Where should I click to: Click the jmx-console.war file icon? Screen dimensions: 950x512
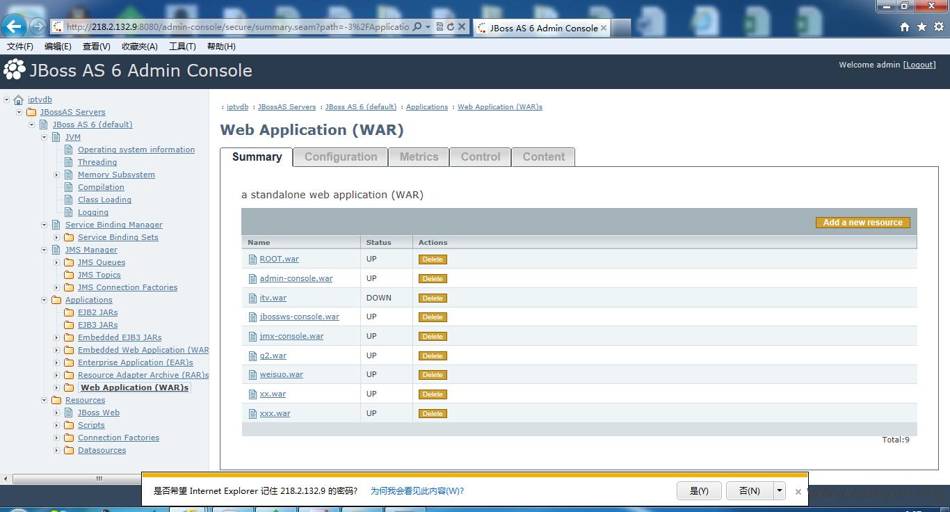pyautogui.click(x=253, y=337)
